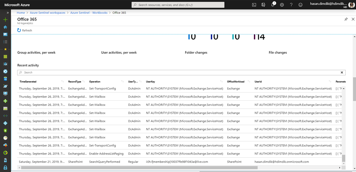The height and width of the screenshot is (172, 356).
Task: Sort table by RecordType column arrows
Action: (x=84, y=81)
